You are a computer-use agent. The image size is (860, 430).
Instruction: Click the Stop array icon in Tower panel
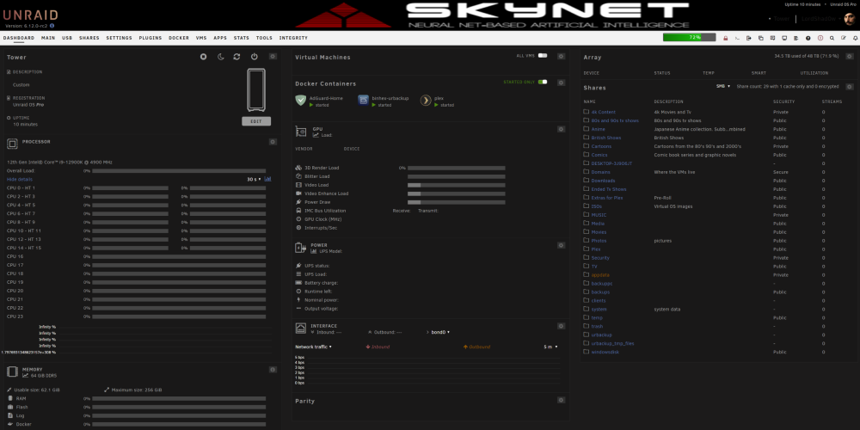(x=204, y=57)
